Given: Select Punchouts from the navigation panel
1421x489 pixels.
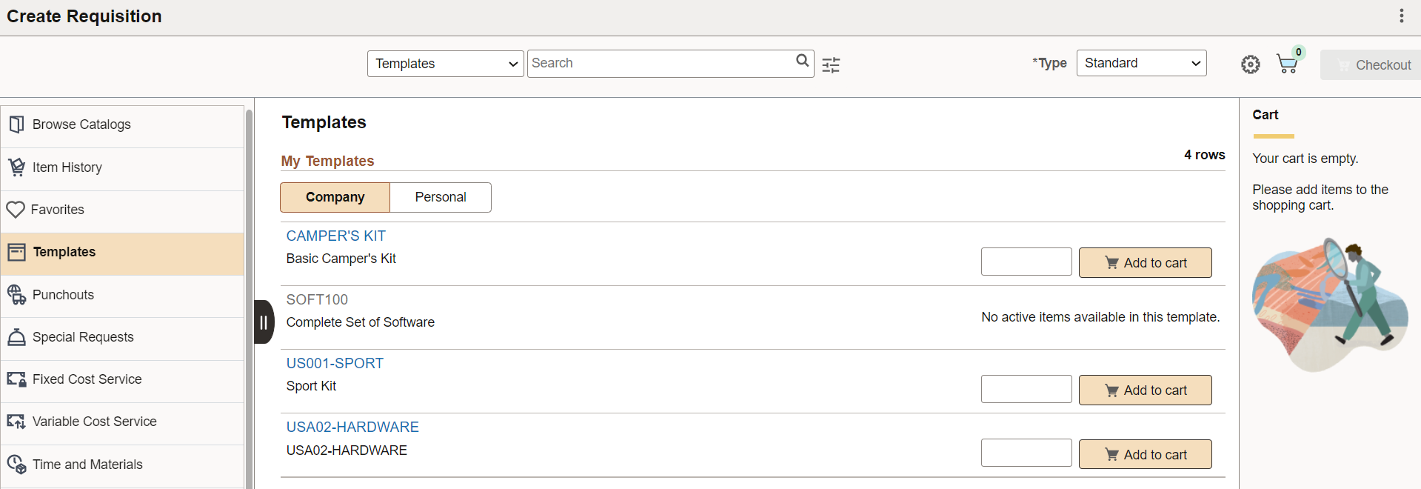Looking at the screenshot, I should click(63, 294).
